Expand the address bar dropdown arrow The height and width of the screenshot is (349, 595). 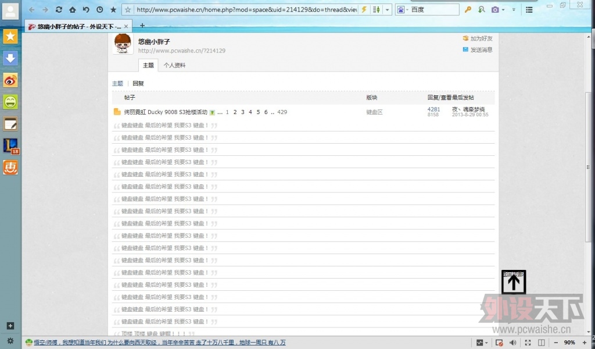coord(387,10)
